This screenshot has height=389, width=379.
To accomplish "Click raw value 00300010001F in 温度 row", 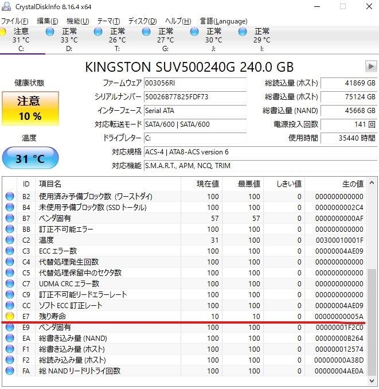I will tap(339, 240).
